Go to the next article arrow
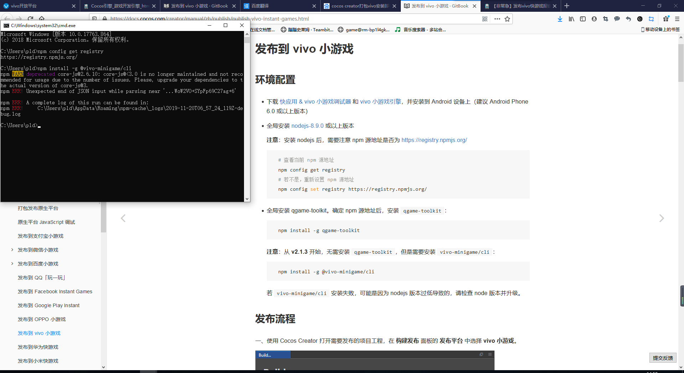 (662, 218)
